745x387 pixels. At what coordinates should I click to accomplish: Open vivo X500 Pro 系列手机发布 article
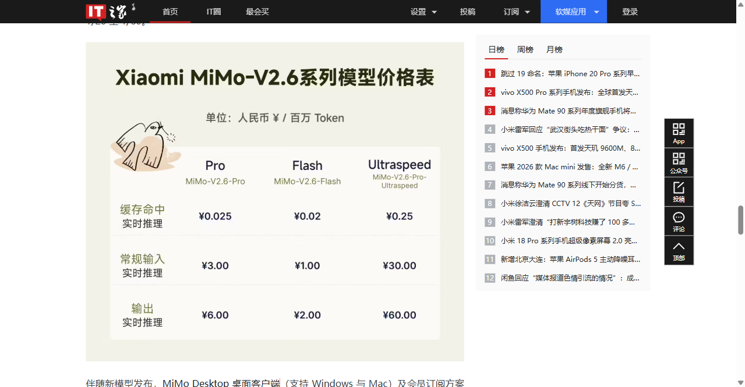[x=570, y=93]
